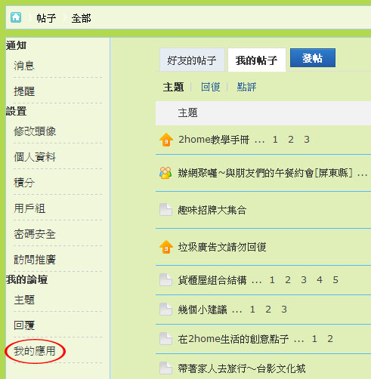Image resolution: width=371 pixels, height=379 pixels.
Task: Select the 主題 sub-filter
Action: point(173,87)
